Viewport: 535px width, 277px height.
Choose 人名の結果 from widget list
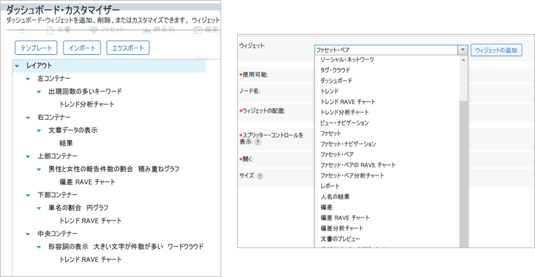coord(335,197)
